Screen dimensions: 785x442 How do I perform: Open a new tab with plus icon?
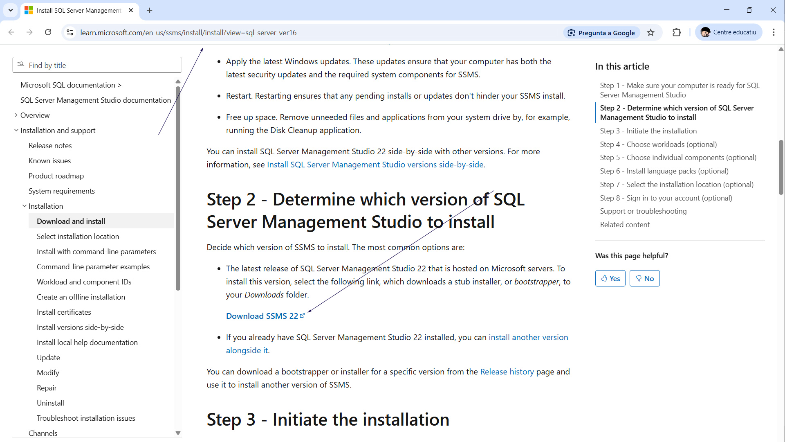coord(150,10)
